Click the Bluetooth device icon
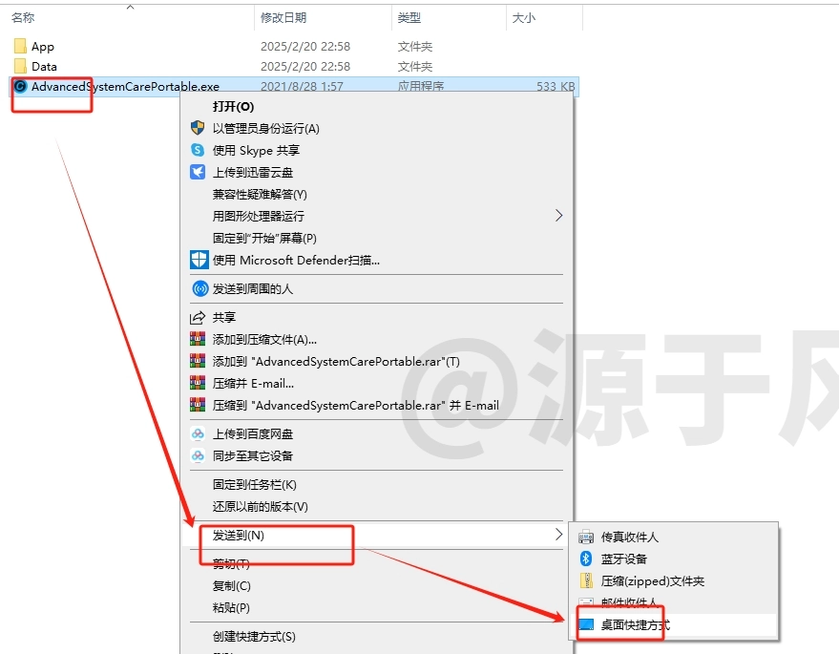Viewport: 839px width, 654px height. (x=586, y=559)
